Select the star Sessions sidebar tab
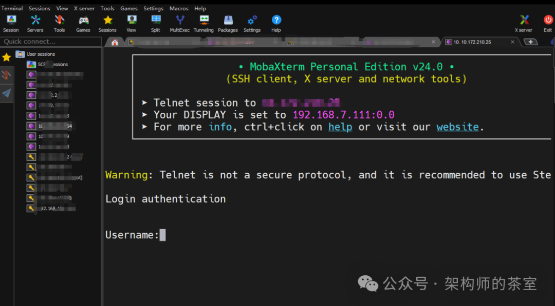The width and height of the screenshot is (555, 306). point(6,57)
